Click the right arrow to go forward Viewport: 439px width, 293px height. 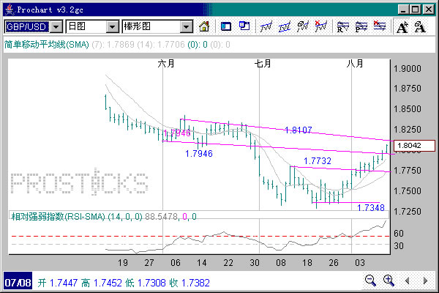tap(425, 281)
